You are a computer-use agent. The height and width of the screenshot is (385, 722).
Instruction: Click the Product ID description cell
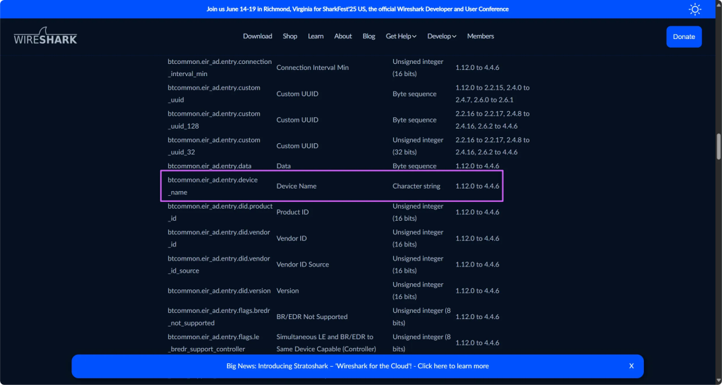tap(292, 212)
